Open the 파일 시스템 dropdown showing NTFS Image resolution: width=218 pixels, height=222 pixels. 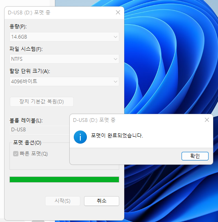[x=64, y=59]
